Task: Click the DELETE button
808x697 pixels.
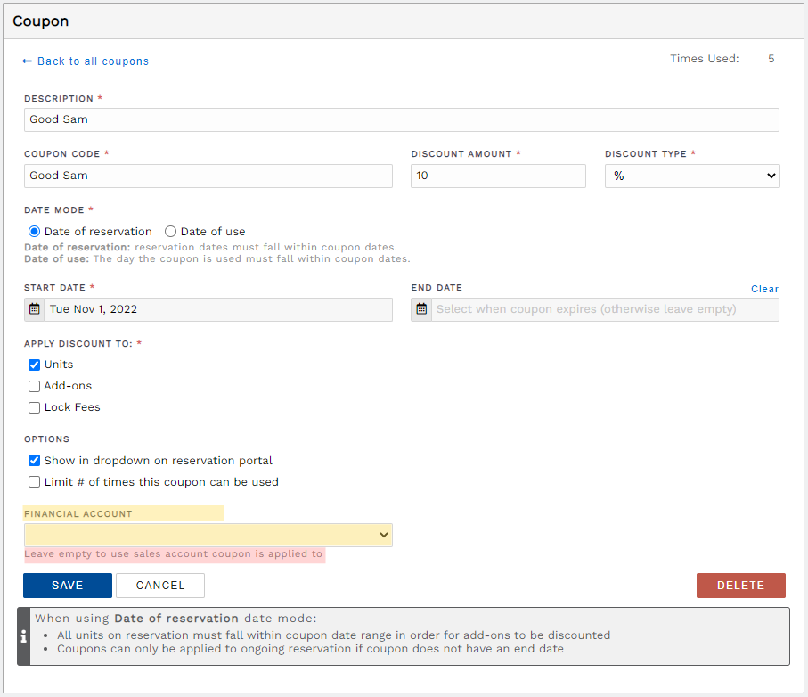Action: (740, 586)
